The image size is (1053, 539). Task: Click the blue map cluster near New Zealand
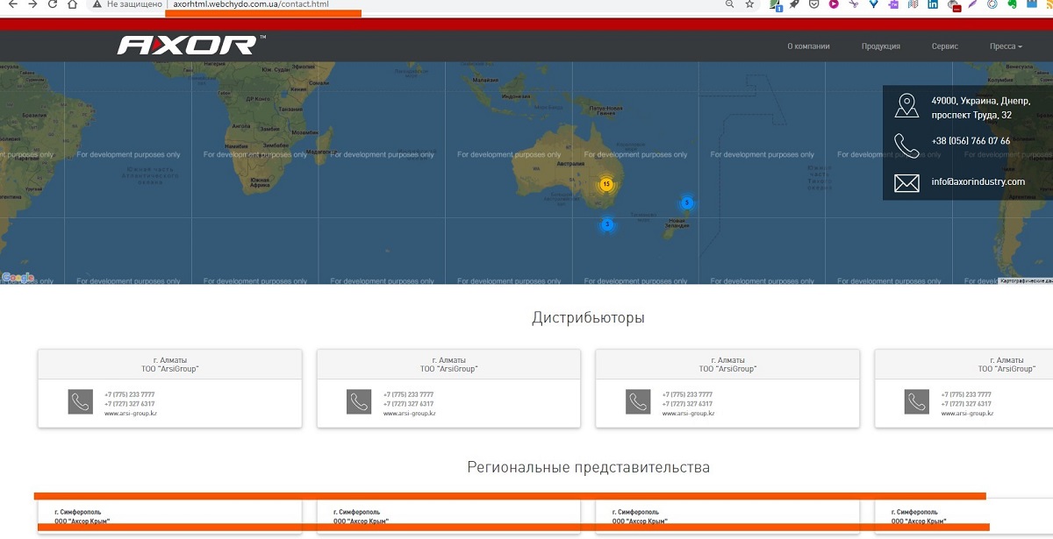[687, 203]
